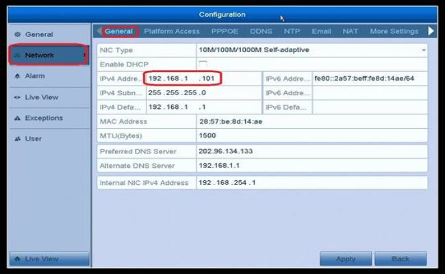
Task: Click the bottom Live View home icon
Action: pyautogui.click(x=17, y=259)
